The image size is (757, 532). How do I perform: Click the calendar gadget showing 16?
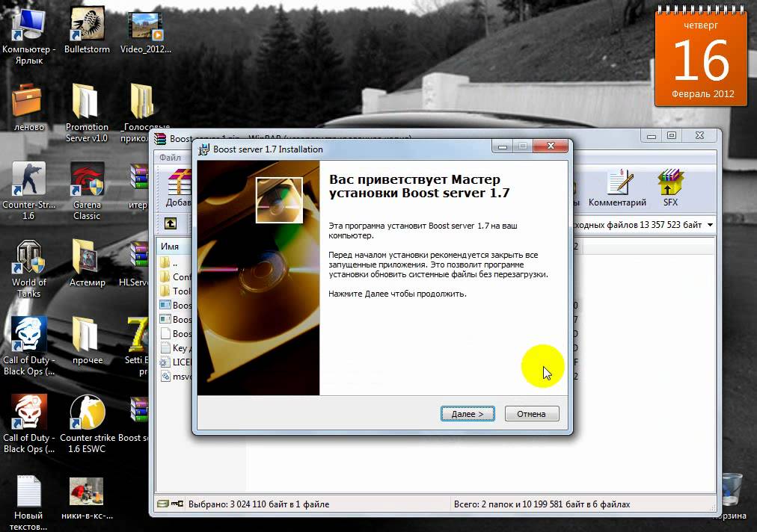[x=701, y=56]
